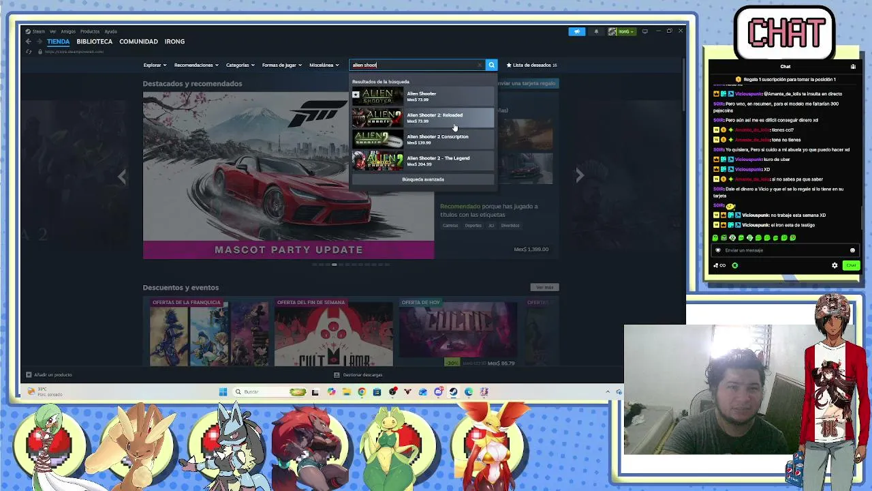Open the Productos menu
The width and height of the screenshot is (872, 491).
90,31
